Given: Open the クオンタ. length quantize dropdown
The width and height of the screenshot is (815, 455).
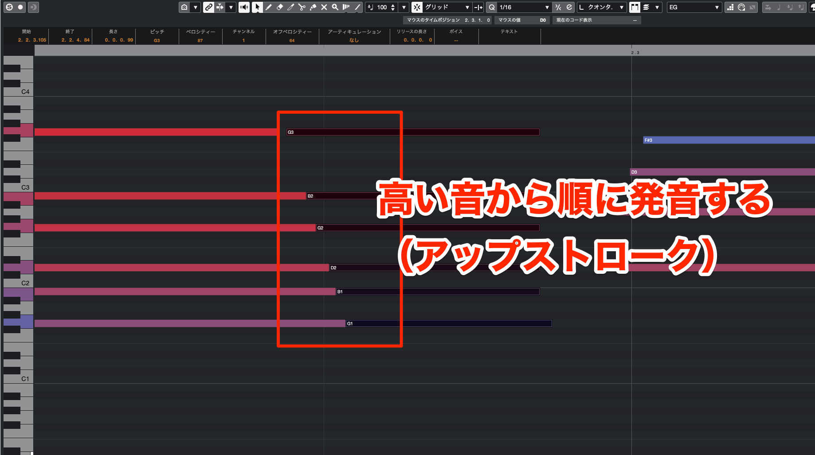Looking at the screenshot, I should tap(602, 7).
